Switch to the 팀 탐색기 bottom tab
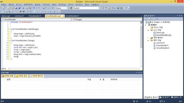The image size is (184, 103). (x=164, y=97)
